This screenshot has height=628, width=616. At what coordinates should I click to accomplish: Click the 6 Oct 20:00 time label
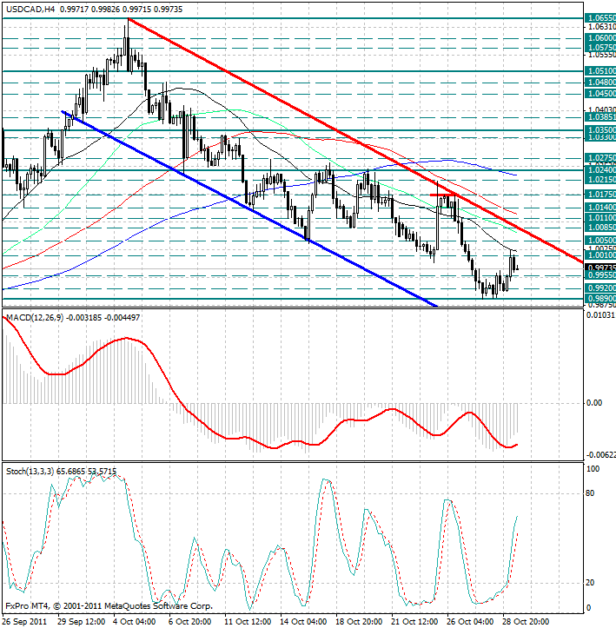(x=190, y=622)
